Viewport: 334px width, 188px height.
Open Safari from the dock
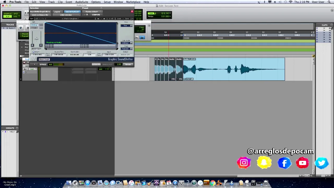[x=106, y=183]
